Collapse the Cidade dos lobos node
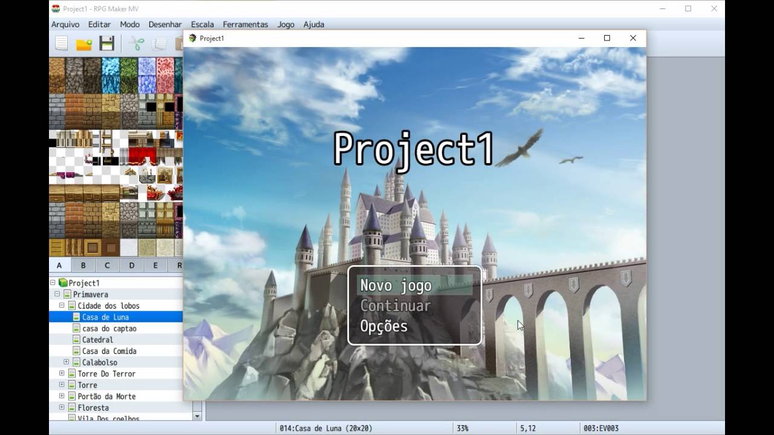774x435 pixels. coord(62,306)
